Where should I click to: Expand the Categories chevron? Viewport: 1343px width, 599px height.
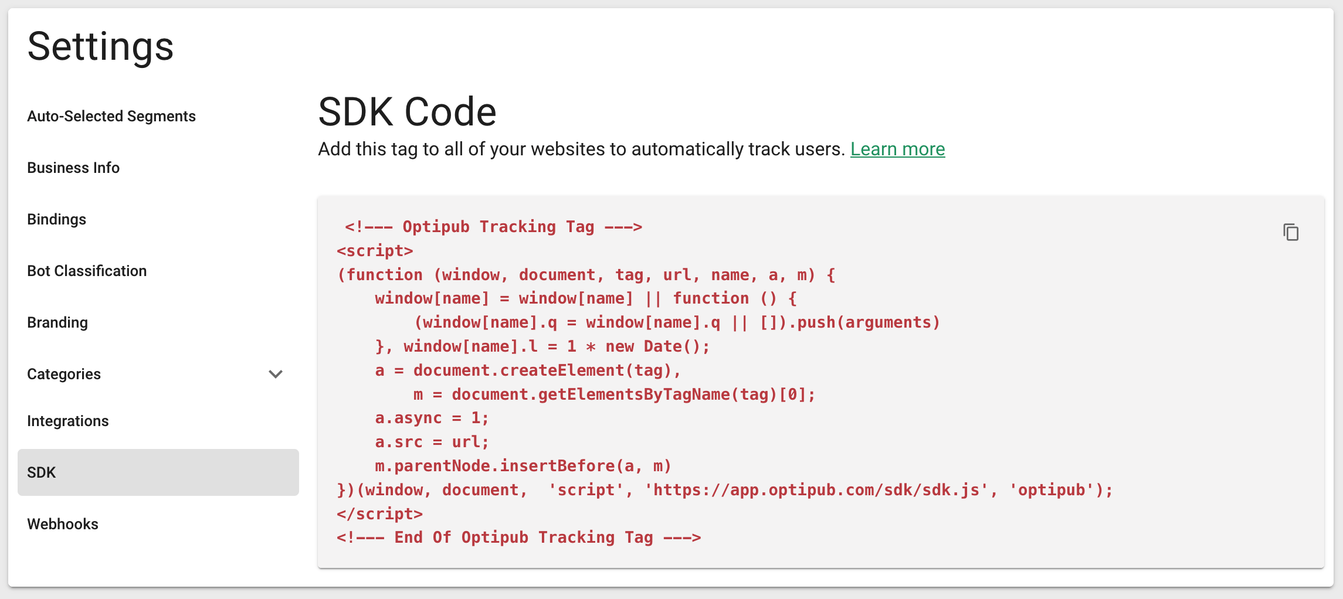click(x=276, y=374)
